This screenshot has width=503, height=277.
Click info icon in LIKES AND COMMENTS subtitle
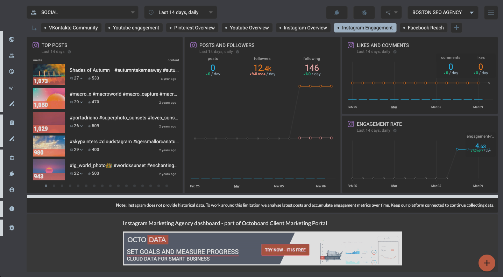pyautogui.click(x=395, y=52)
